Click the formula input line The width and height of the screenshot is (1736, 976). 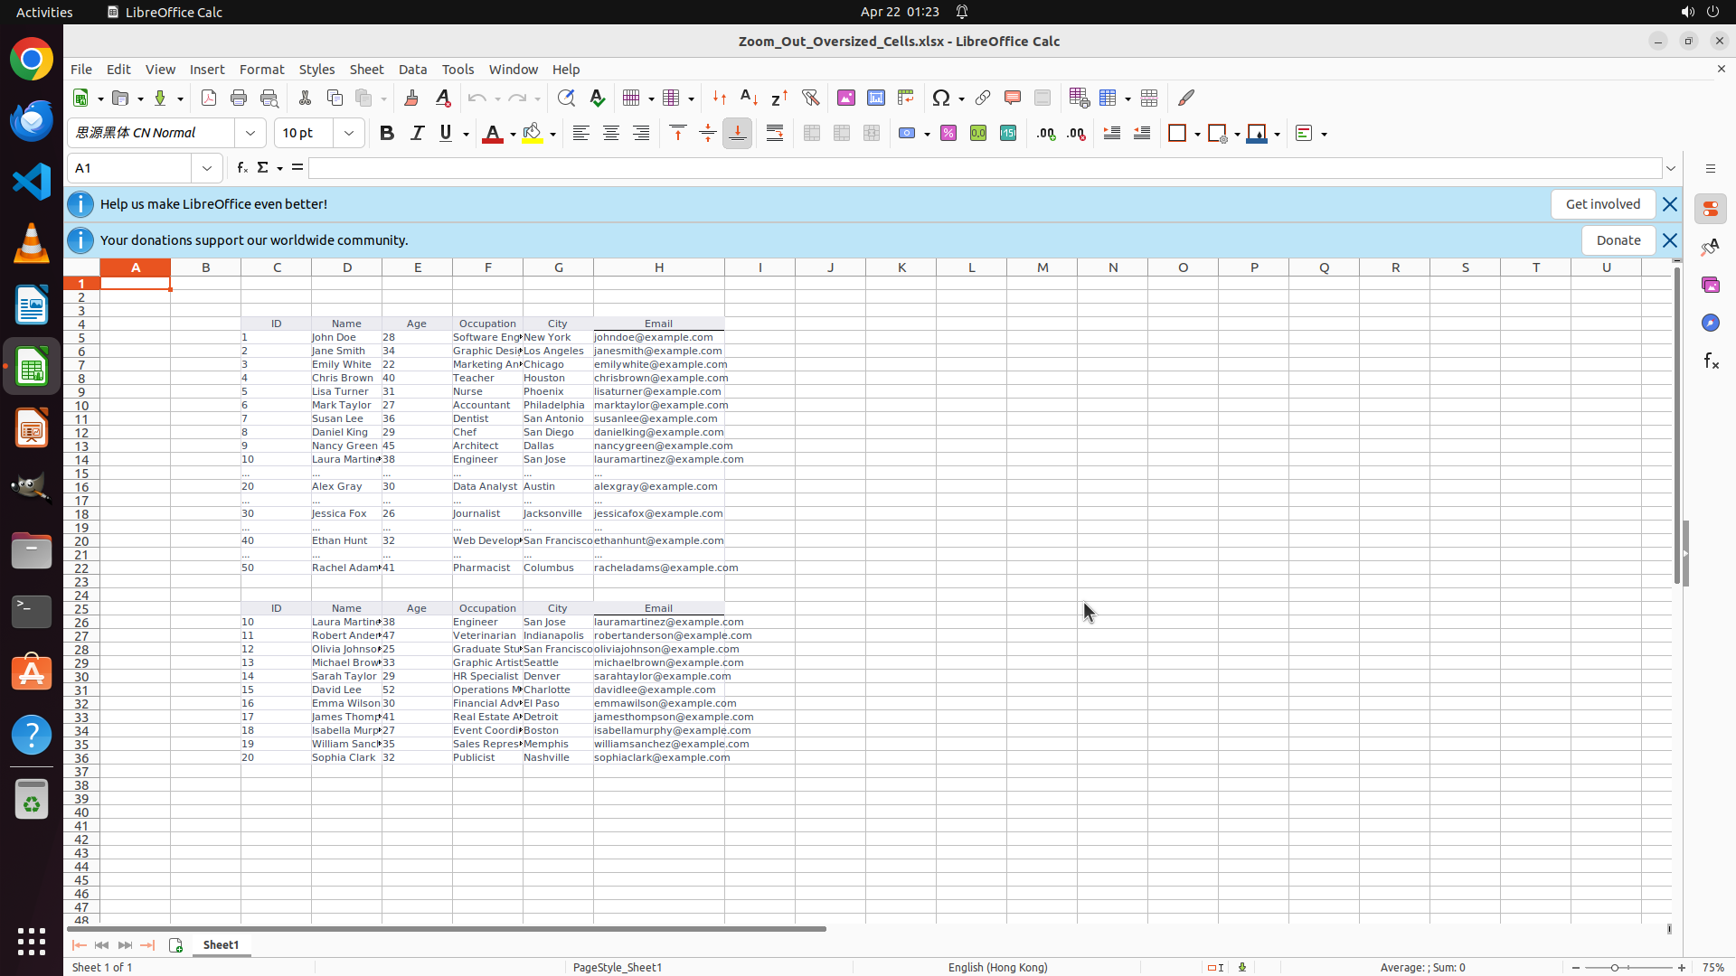pyautogui.click(x=984, y=168)
